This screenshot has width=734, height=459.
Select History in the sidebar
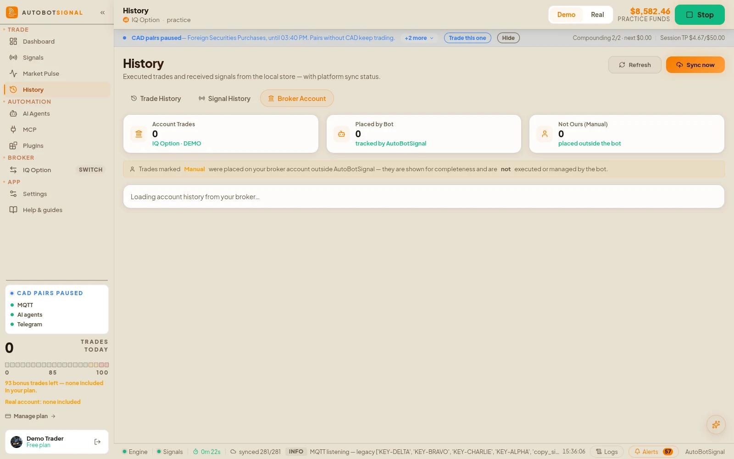tap(57, 90)
